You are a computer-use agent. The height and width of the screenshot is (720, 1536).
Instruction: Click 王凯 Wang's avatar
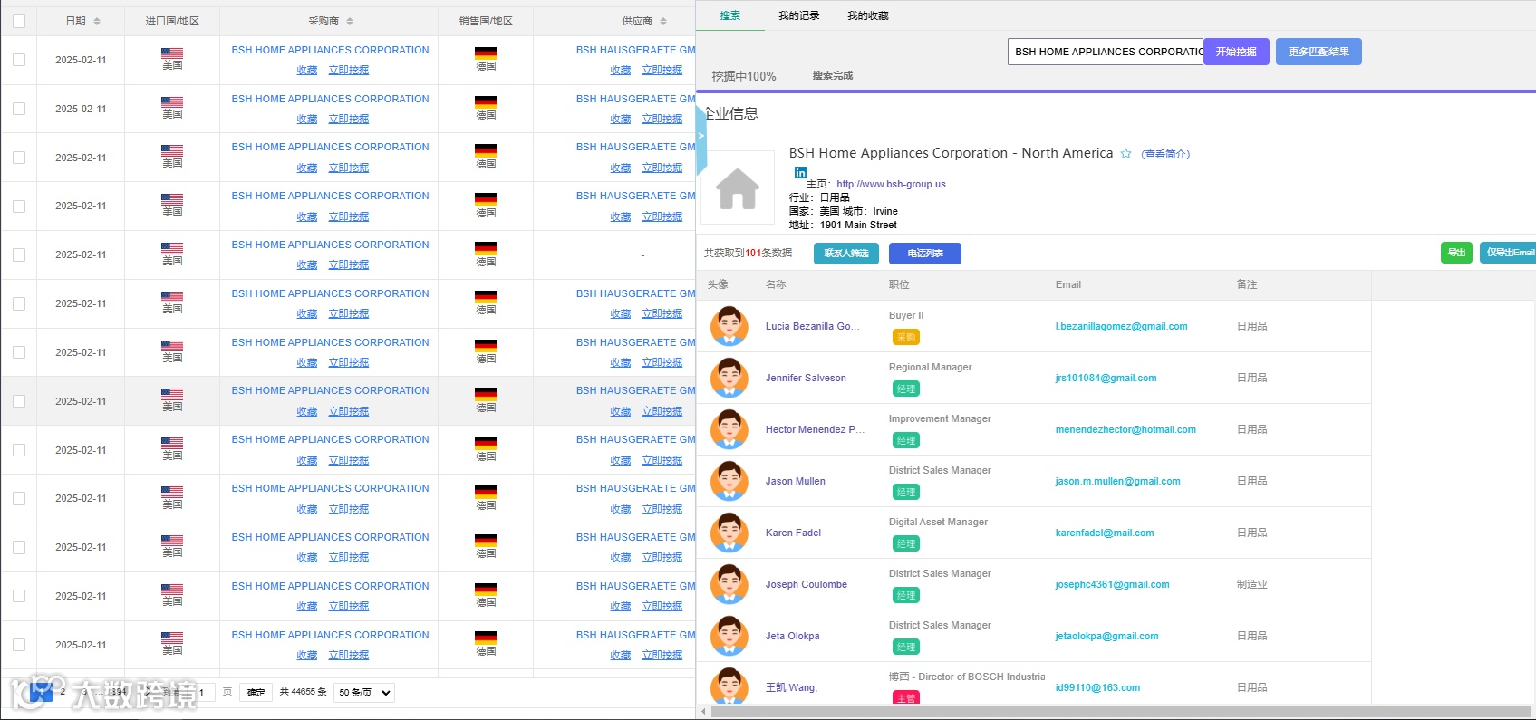[729, 686]
